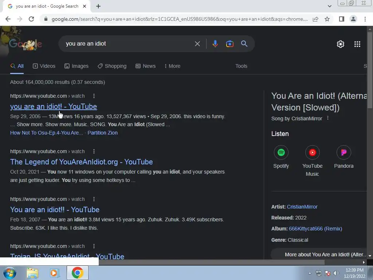Select the All results tab

(17, 66)
